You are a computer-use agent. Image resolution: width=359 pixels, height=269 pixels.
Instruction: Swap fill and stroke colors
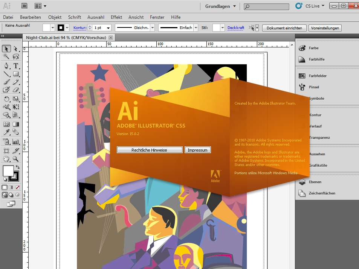click(17, 167)
